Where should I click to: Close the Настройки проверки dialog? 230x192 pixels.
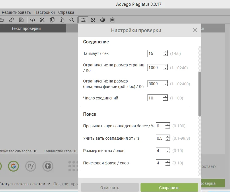pos(195,30)
